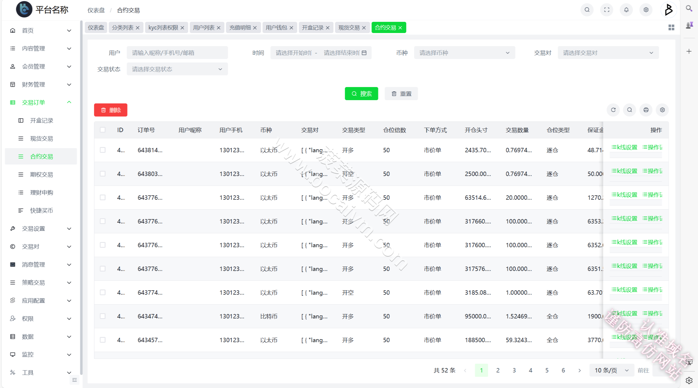
Task: Check the row for order 643474
Action: (x=103, y=316)
